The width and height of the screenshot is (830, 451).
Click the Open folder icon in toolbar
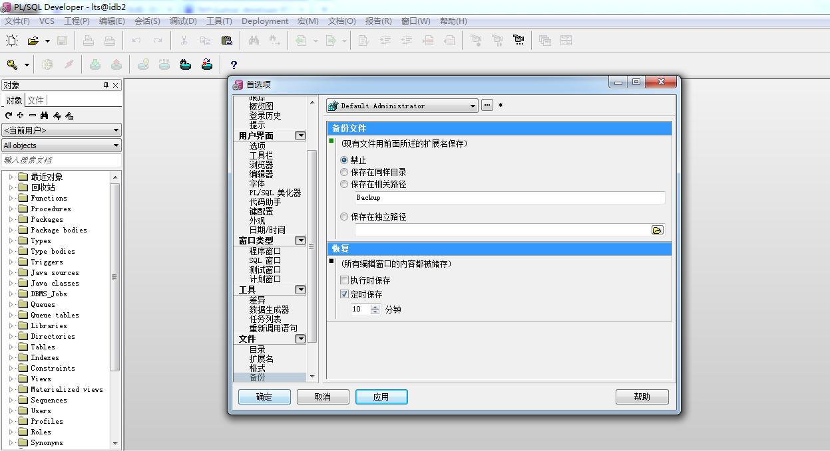[33, 41]
